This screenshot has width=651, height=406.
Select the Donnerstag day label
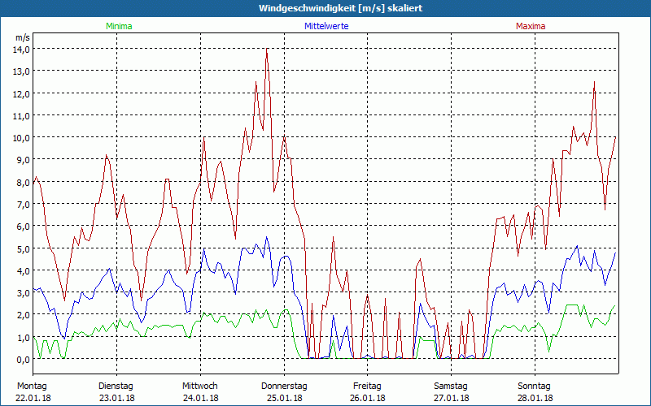click(x=283, y=386)
